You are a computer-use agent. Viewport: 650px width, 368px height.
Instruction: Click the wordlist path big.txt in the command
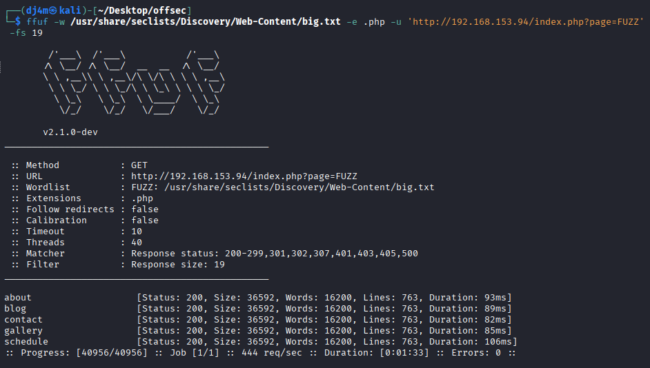pos(206,21)
